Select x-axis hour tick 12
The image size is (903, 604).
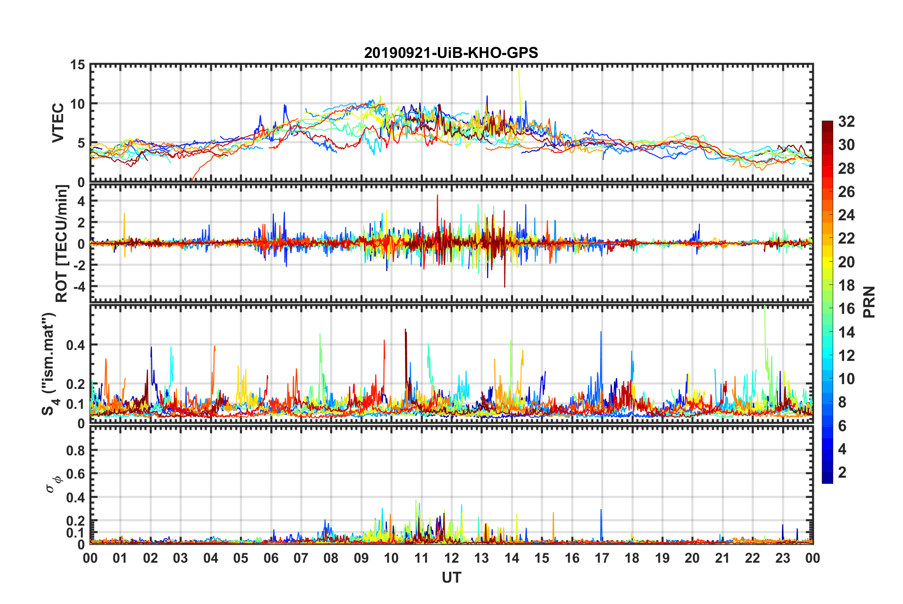451,558
